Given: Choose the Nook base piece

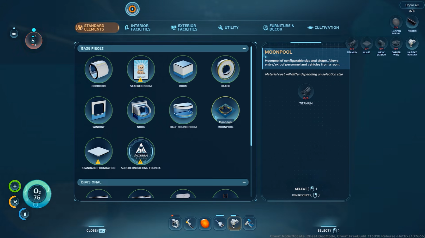Looking at the screenshot, I should [x=141, y=110].
